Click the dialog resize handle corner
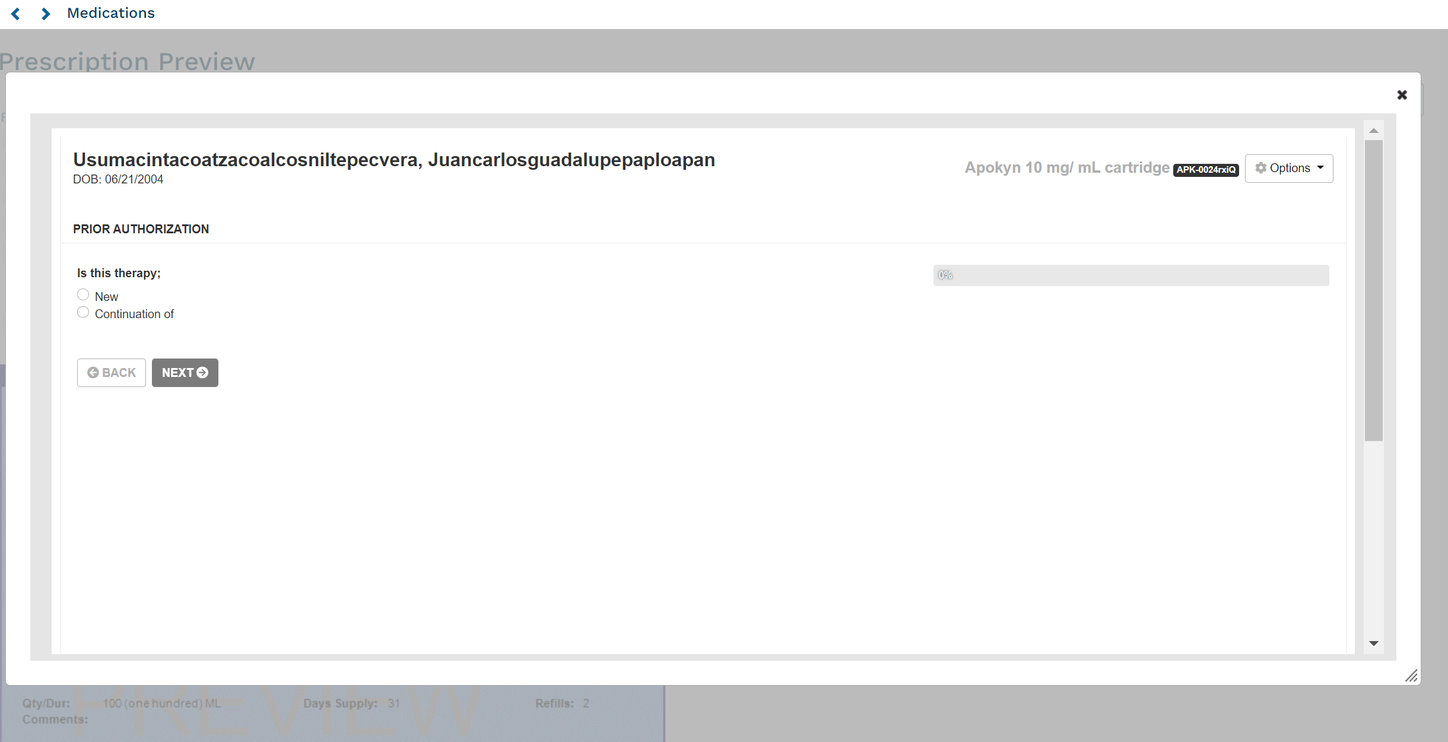 point(1412,676)
